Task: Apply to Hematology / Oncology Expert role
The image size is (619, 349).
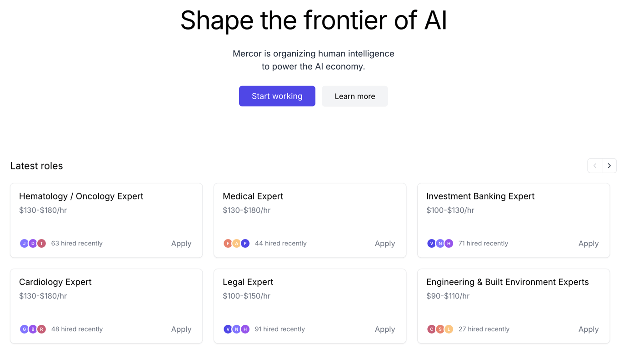Action: (x=181, y=244)
